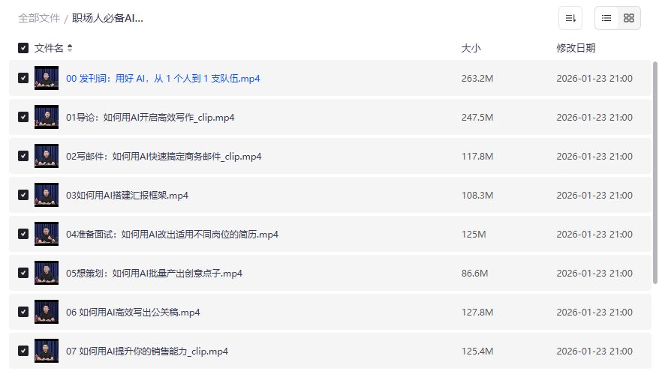Open the file 04准备面试：如何用AI改出适用不同岗位的简历.mp4
The image size is (659, 371).
click(x=173, y=235)
